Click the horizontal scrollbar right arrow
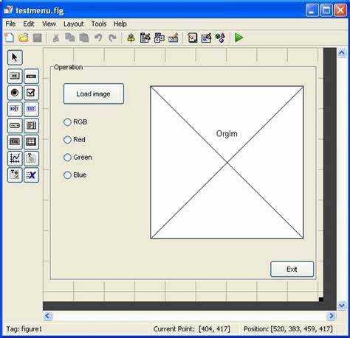 (x=332, y=316)
